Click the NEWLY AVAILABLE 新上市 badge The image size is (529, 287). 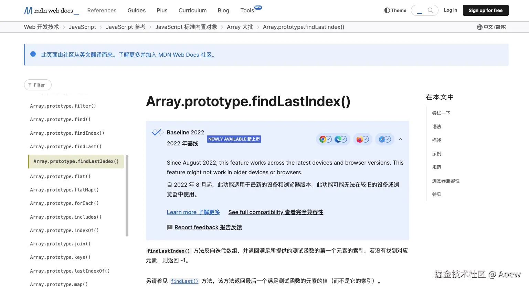pos(234,139)
